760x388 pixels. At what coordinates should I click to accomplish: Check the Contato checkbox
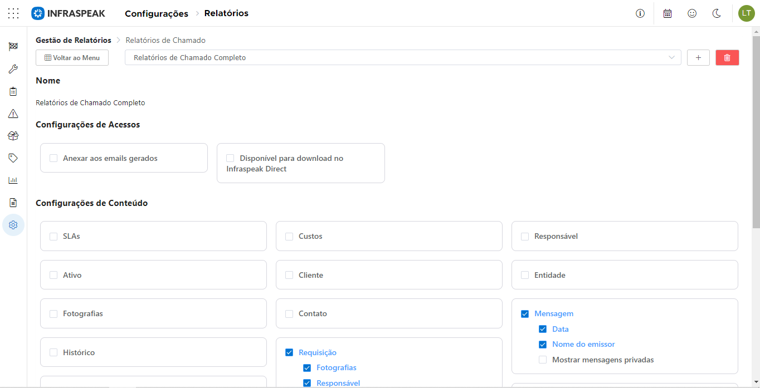(289, 313)
